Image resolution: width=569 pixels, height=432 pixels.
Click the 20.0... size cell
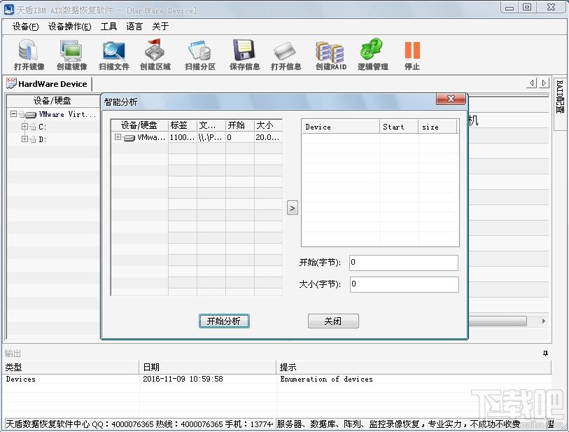(x=268, y=137)
